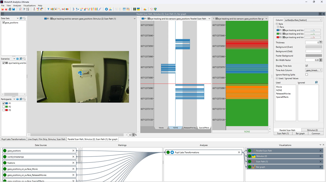Click the bar chart icon in toolbar
Viewport: 326px width, 182px height.
(145, 9)
